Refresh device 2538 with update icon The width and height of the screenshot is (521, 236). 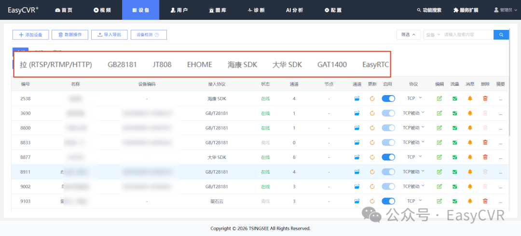372,99
